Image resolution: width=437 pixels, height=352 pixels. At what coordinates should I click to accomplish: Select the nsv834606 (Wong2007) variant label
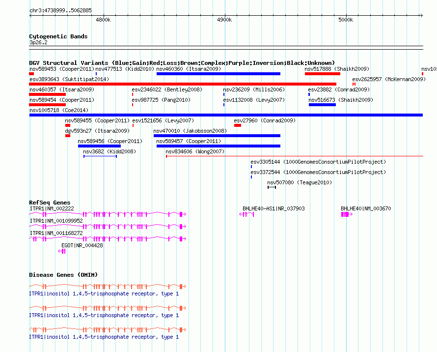(195, 151)
